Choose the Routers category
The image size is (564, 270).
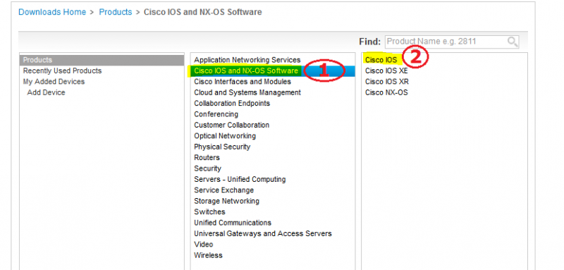207,157
